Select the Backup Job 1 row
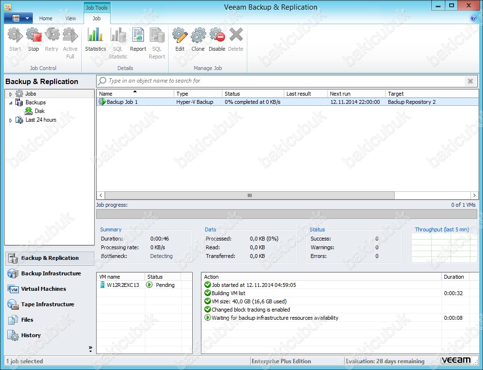The height and width of the screenshot is (370, 483). (287, 102)
